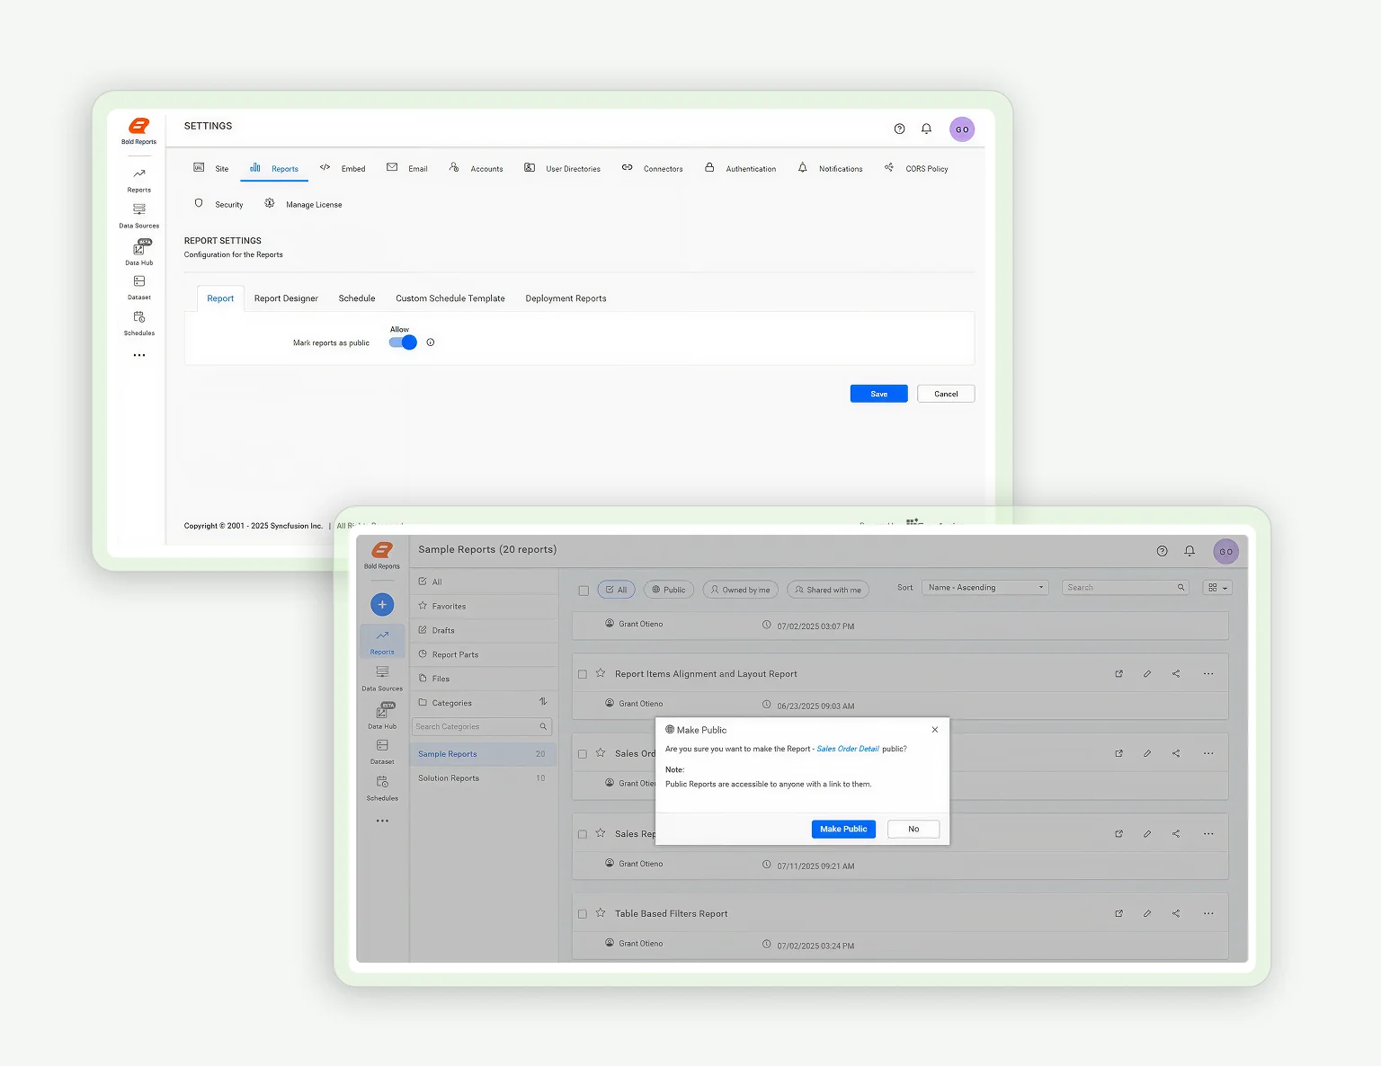Screen dimensions: 1381x1066
Task: Check the checkbox next to Table Based Filters Report
Action: (x=582, y=913)
